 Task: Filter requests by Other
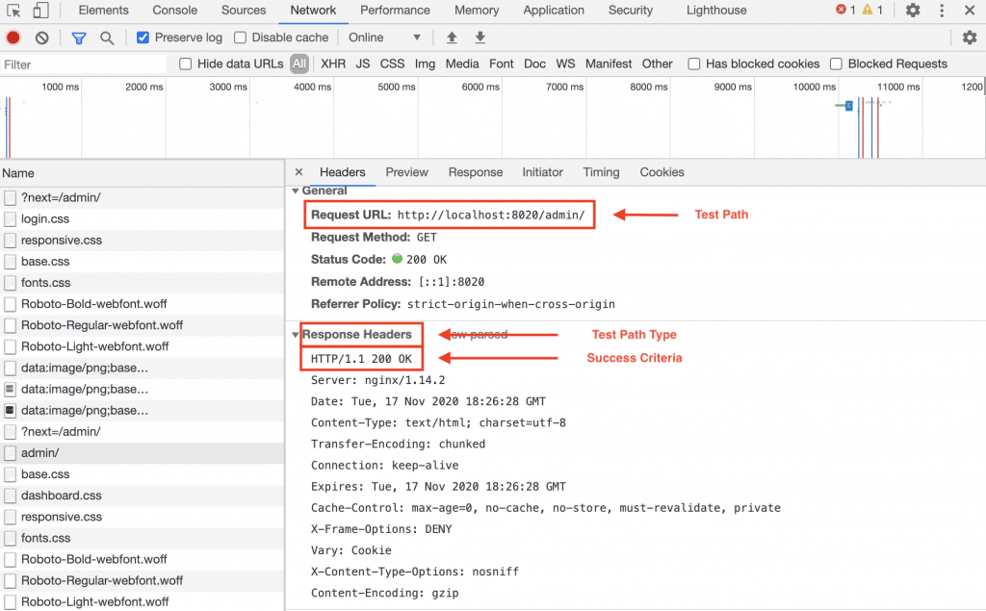(x=657, y=64)
